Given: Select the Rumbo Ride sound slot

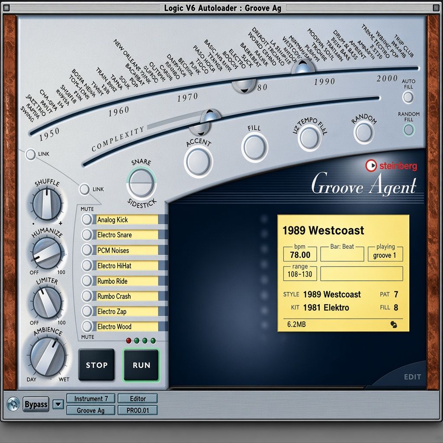Looking at the screenshot, I should click(127, 281).
